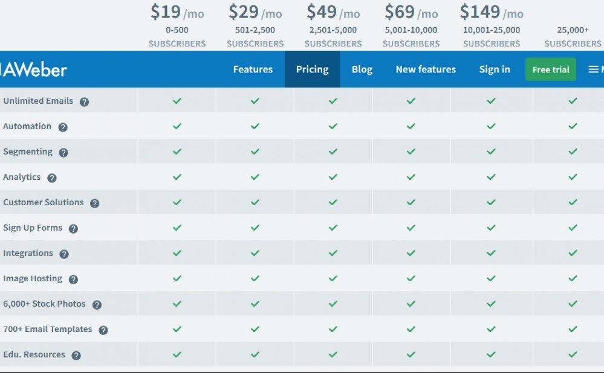Click Customer Solutions checkmark in $149 column

pos(491,202)
